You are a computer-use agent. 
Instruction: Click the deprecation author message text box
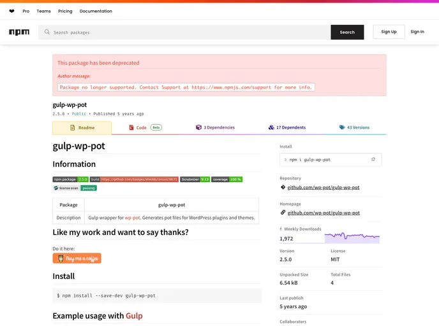[186, 87]
